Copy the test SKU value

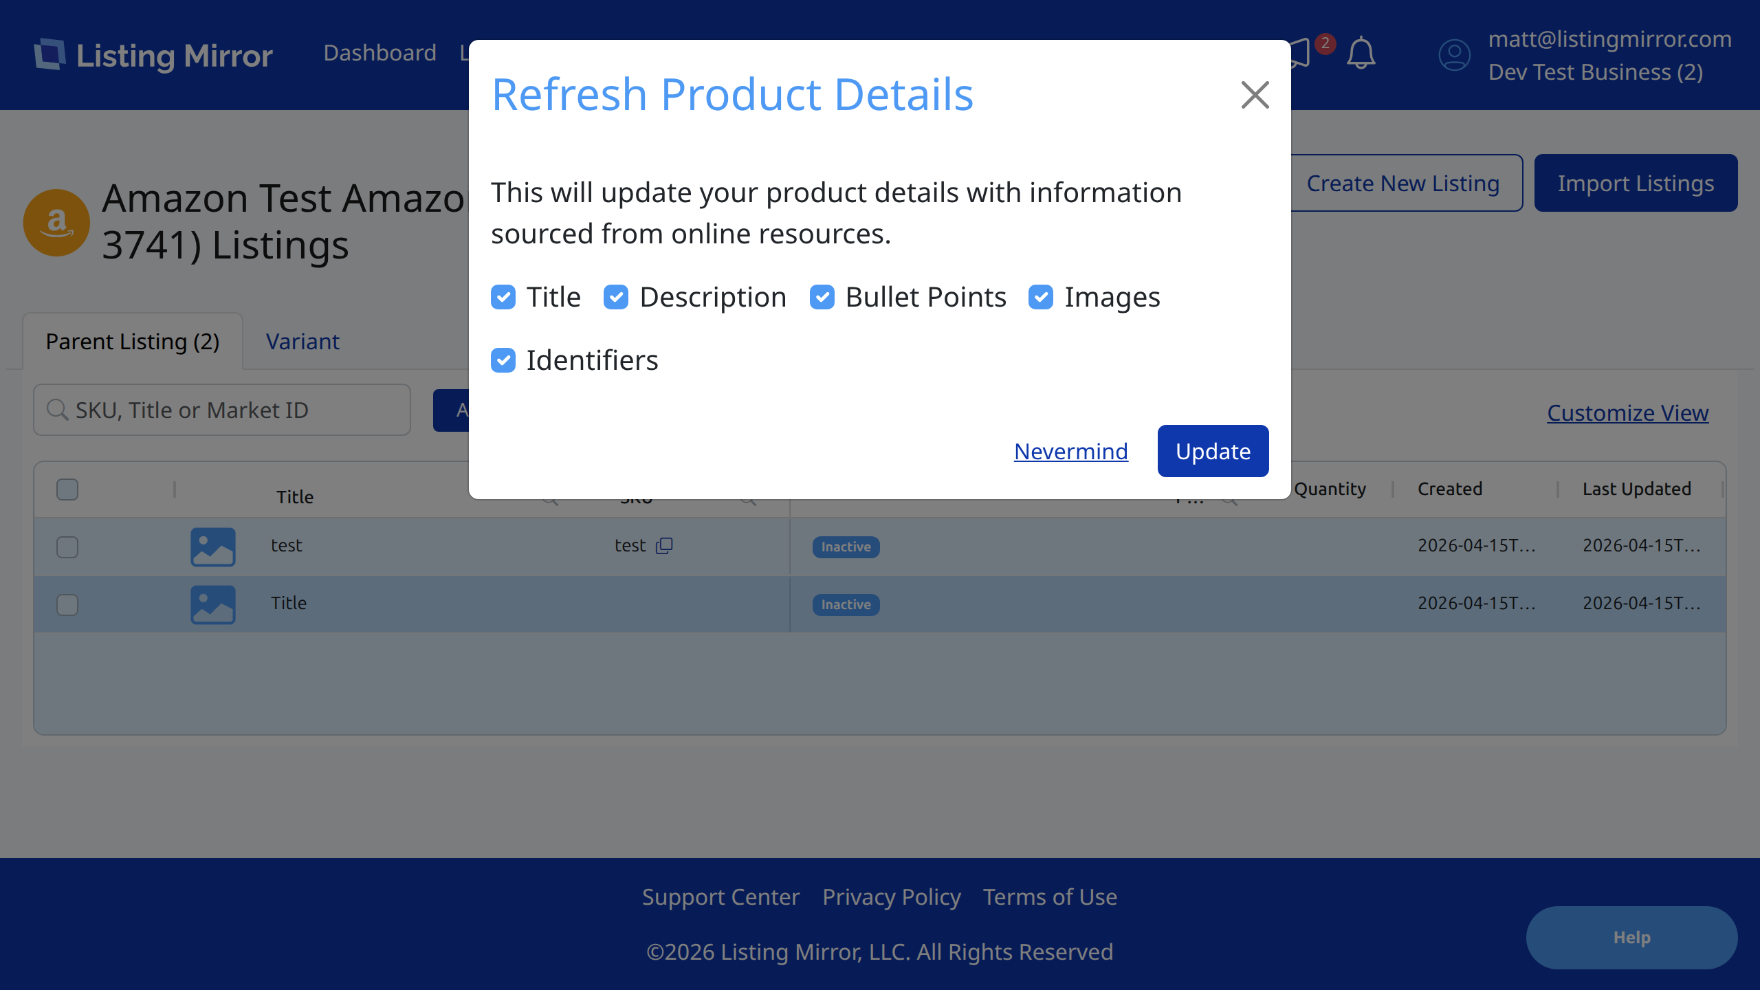(x=664, y=545)
